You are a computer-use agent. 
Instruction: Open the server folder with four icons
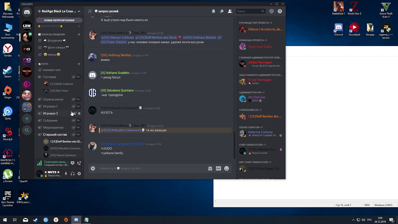pos(27,107)
